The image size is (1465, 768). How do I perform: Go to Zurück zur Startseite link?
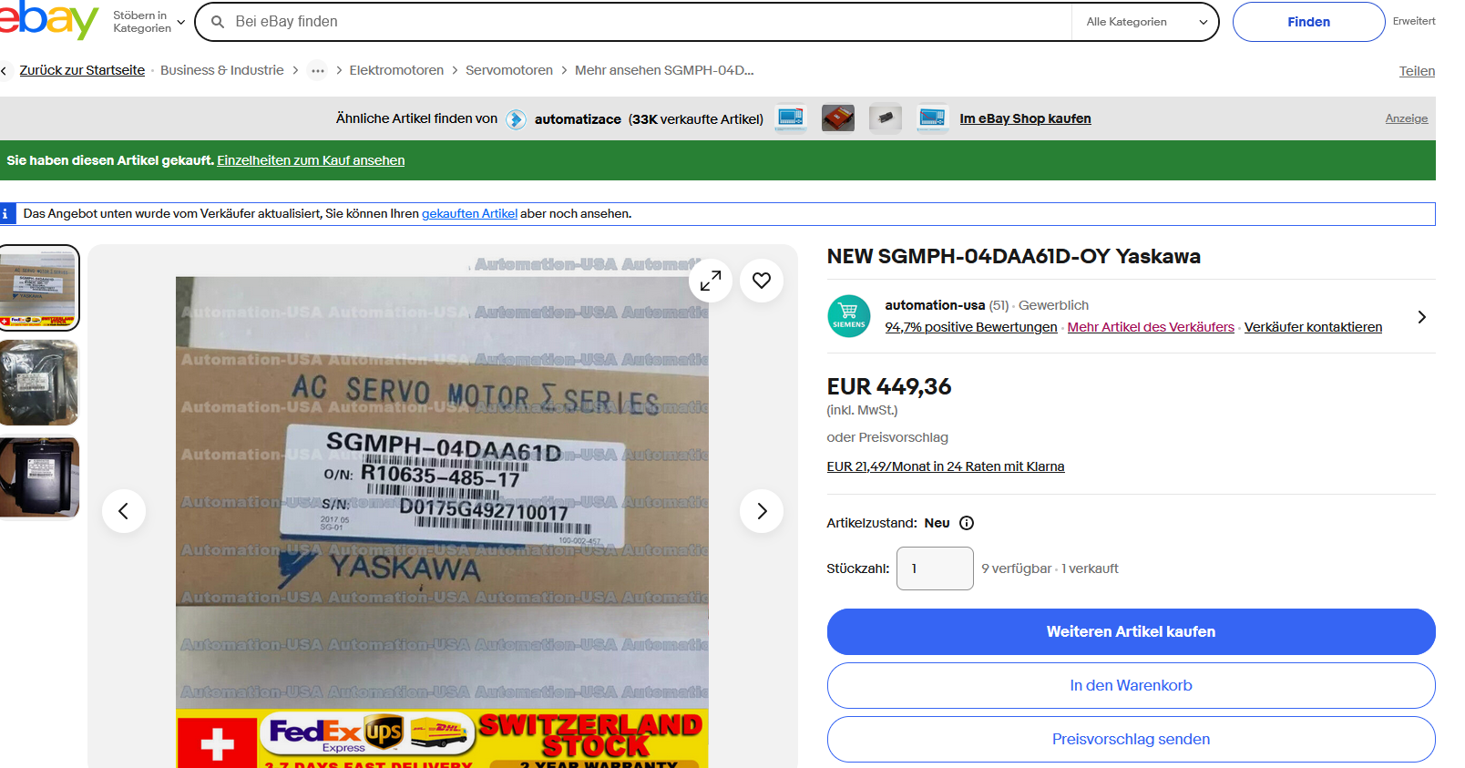(82, 70)
